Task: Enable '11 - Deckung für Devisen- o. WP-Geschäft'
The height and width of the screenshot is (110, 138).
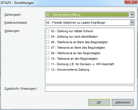Action: pyautogui.click(x=47, y=64)
